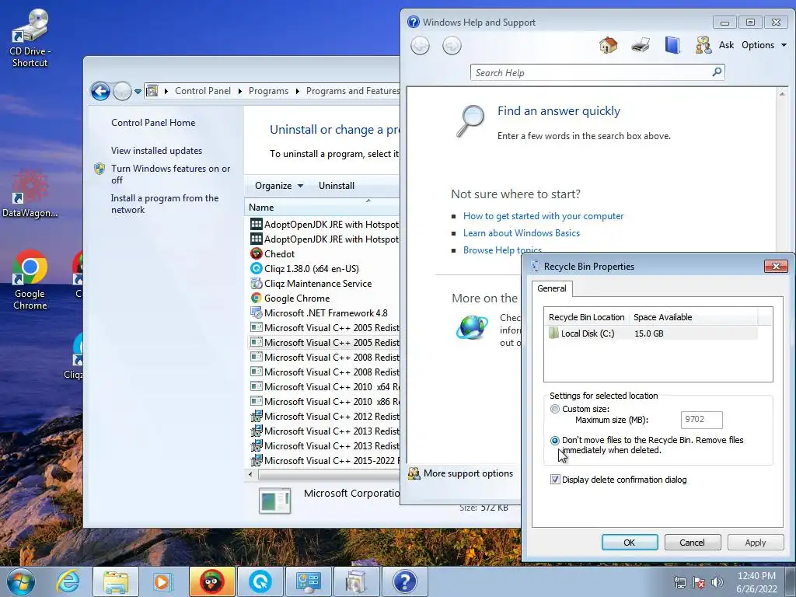Open Help home page icon
The image size is (796, 597).
click(608, 45)
